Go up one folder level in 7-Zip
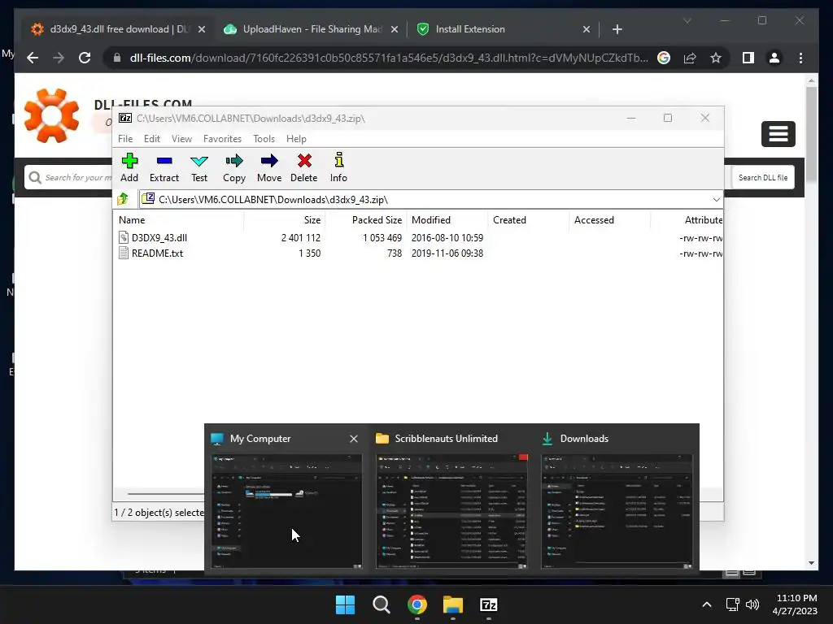The width and height of the screenshot is (833, 624). (x=124, y=199)
